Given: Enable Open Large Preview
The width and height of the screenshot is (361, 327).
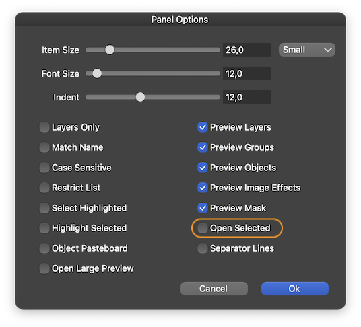Looking at the screenshot, I should (44, 268).
